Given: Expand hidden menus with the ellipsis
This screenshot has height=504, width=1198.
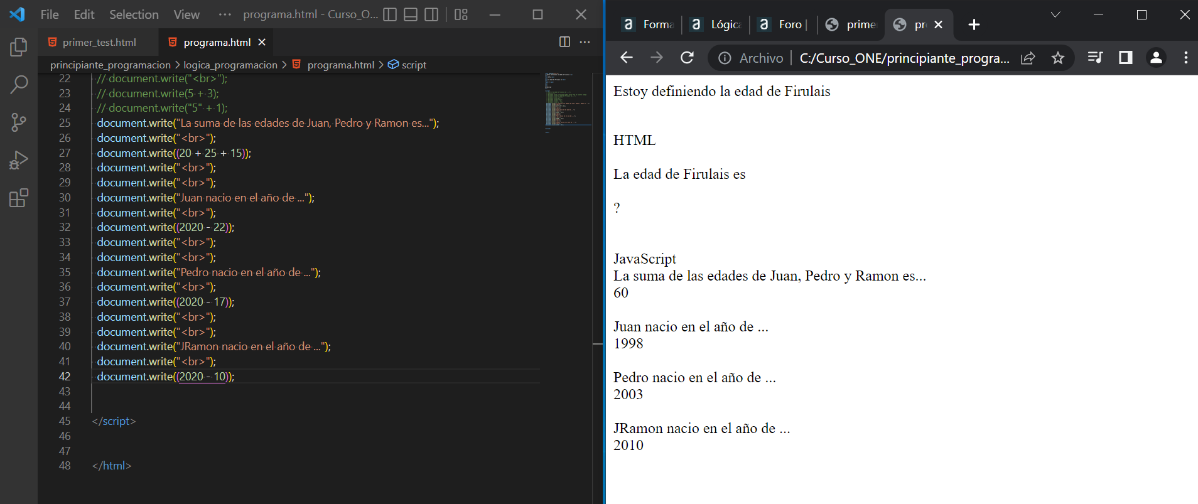Looking at the screenshot, I should (x=225, y=14).
